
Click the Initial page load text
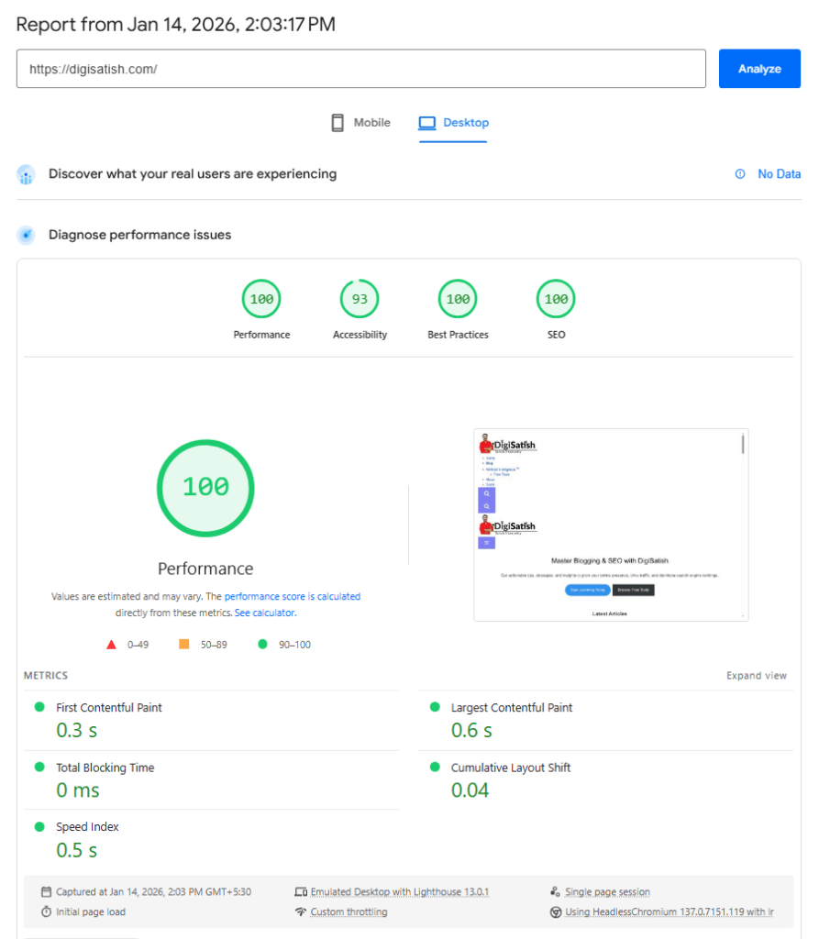pos(91,912)
